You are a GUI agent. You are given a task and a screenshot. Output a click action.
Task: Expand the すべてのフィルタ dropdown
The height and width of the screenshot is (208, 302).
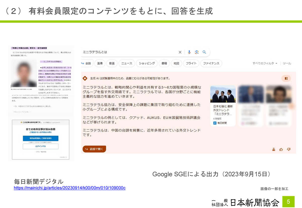[265, 63]
